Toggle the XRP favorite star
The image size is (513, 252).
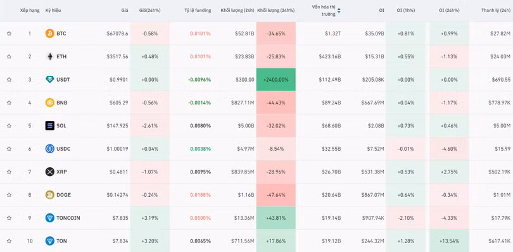[9, 172]
